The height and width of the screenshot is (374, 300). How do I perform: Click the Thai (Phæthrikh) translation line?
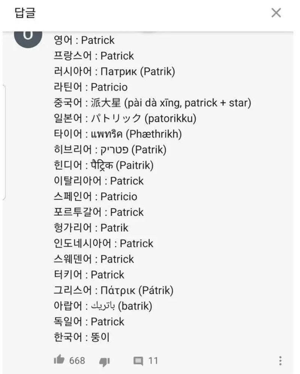(x=117, y=134)
